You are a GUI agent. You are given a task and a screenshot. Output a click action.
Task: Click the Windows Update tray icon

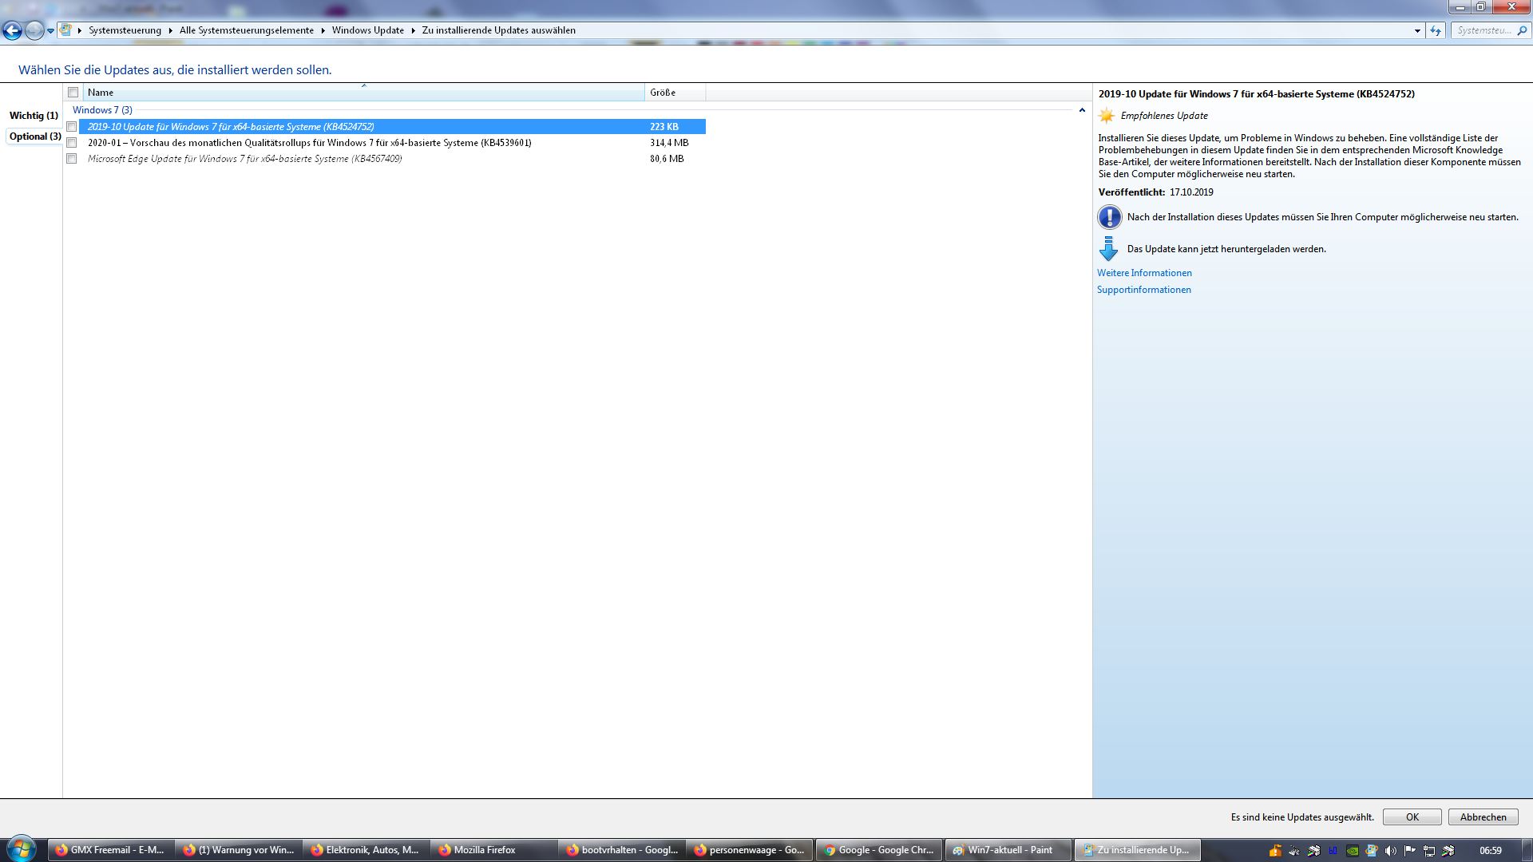(1372, 851)
